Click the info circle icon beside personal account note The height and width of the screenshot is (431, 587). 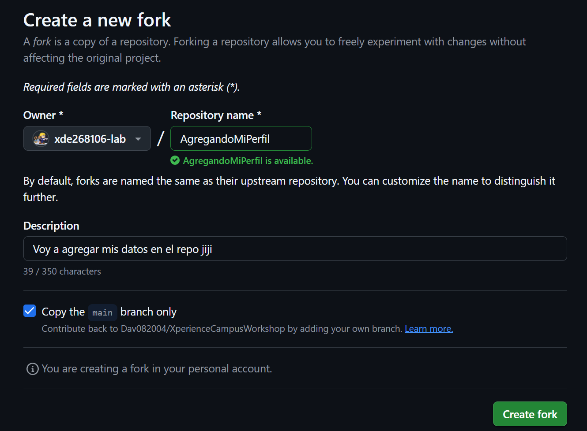click(32, 369)
